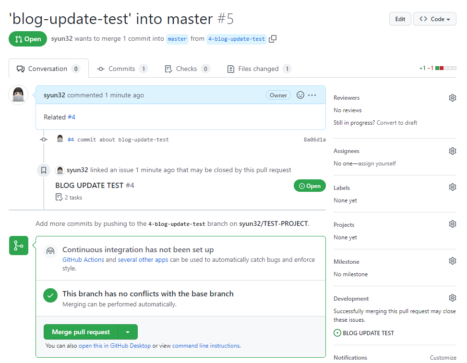Click BLOG UPDATE TEST under Development
Screen dimensions: 467x363
pyautogui.click(x=368, y=333)
